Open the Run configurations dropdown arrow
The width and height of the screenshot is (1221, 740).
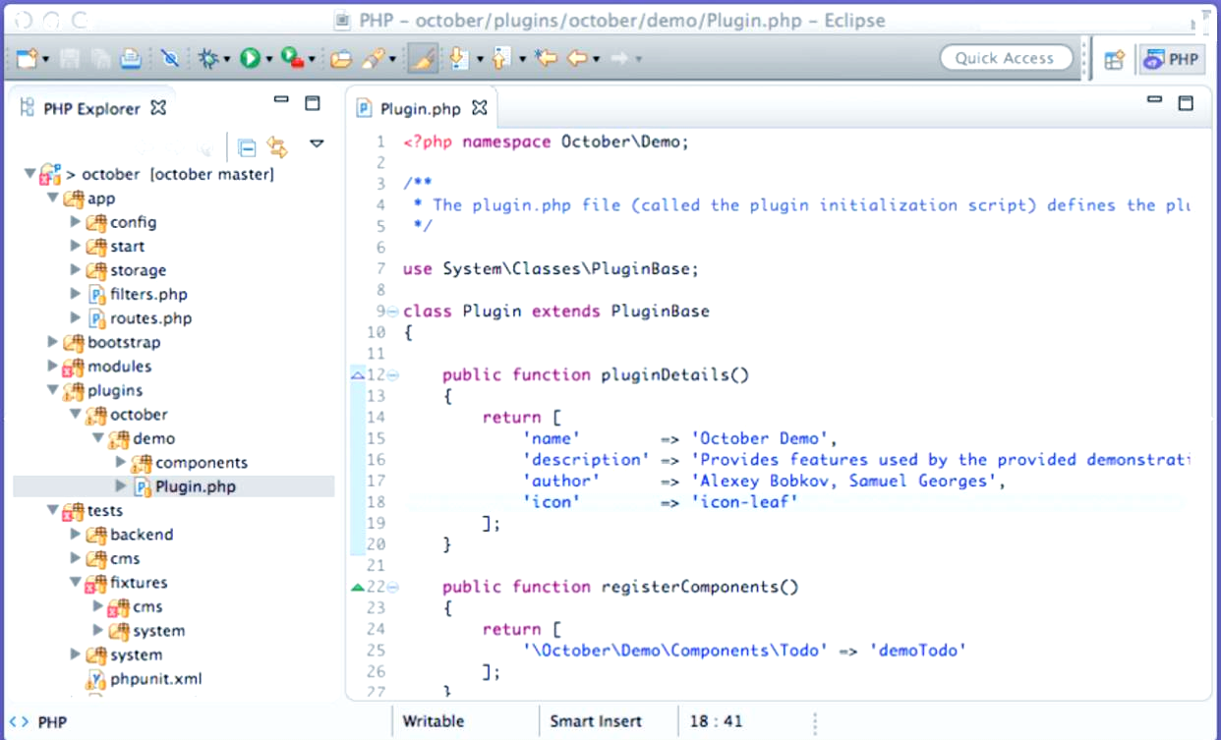pyautogui.click(x=268, y=60)
